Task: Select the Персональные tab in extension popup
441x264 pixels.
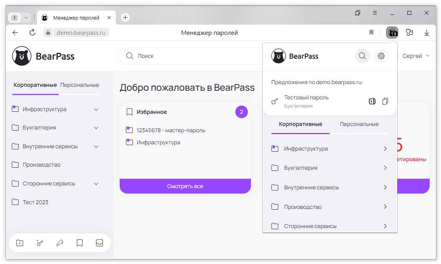Action: (x=359, y=124)
